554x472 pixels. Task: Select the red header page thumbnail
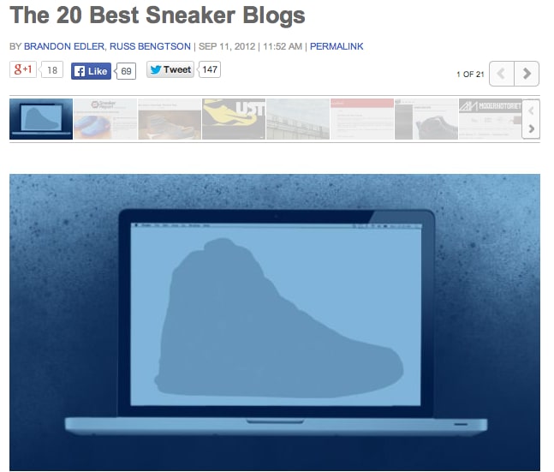coord(362,119)
